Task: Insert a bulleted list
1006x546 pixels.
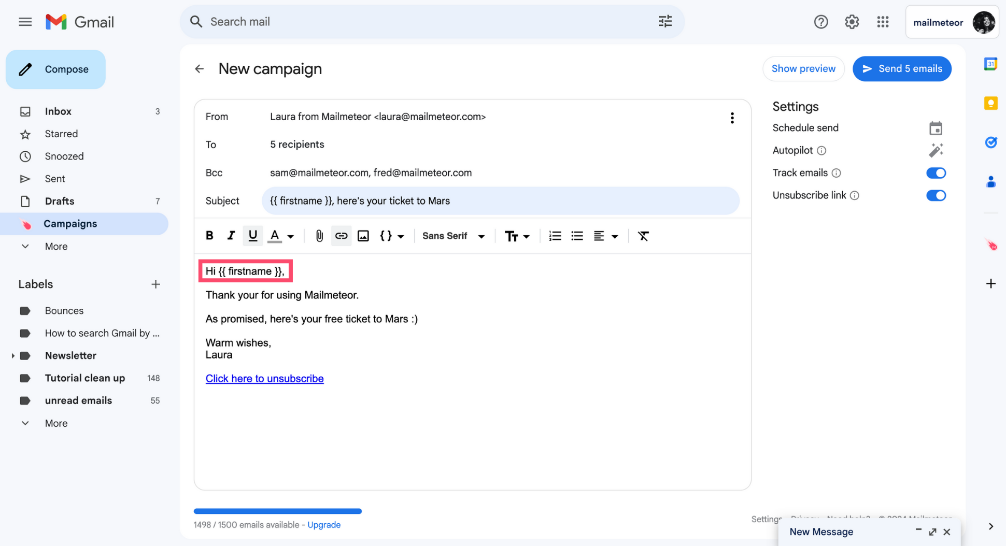Action: [577, 236]
